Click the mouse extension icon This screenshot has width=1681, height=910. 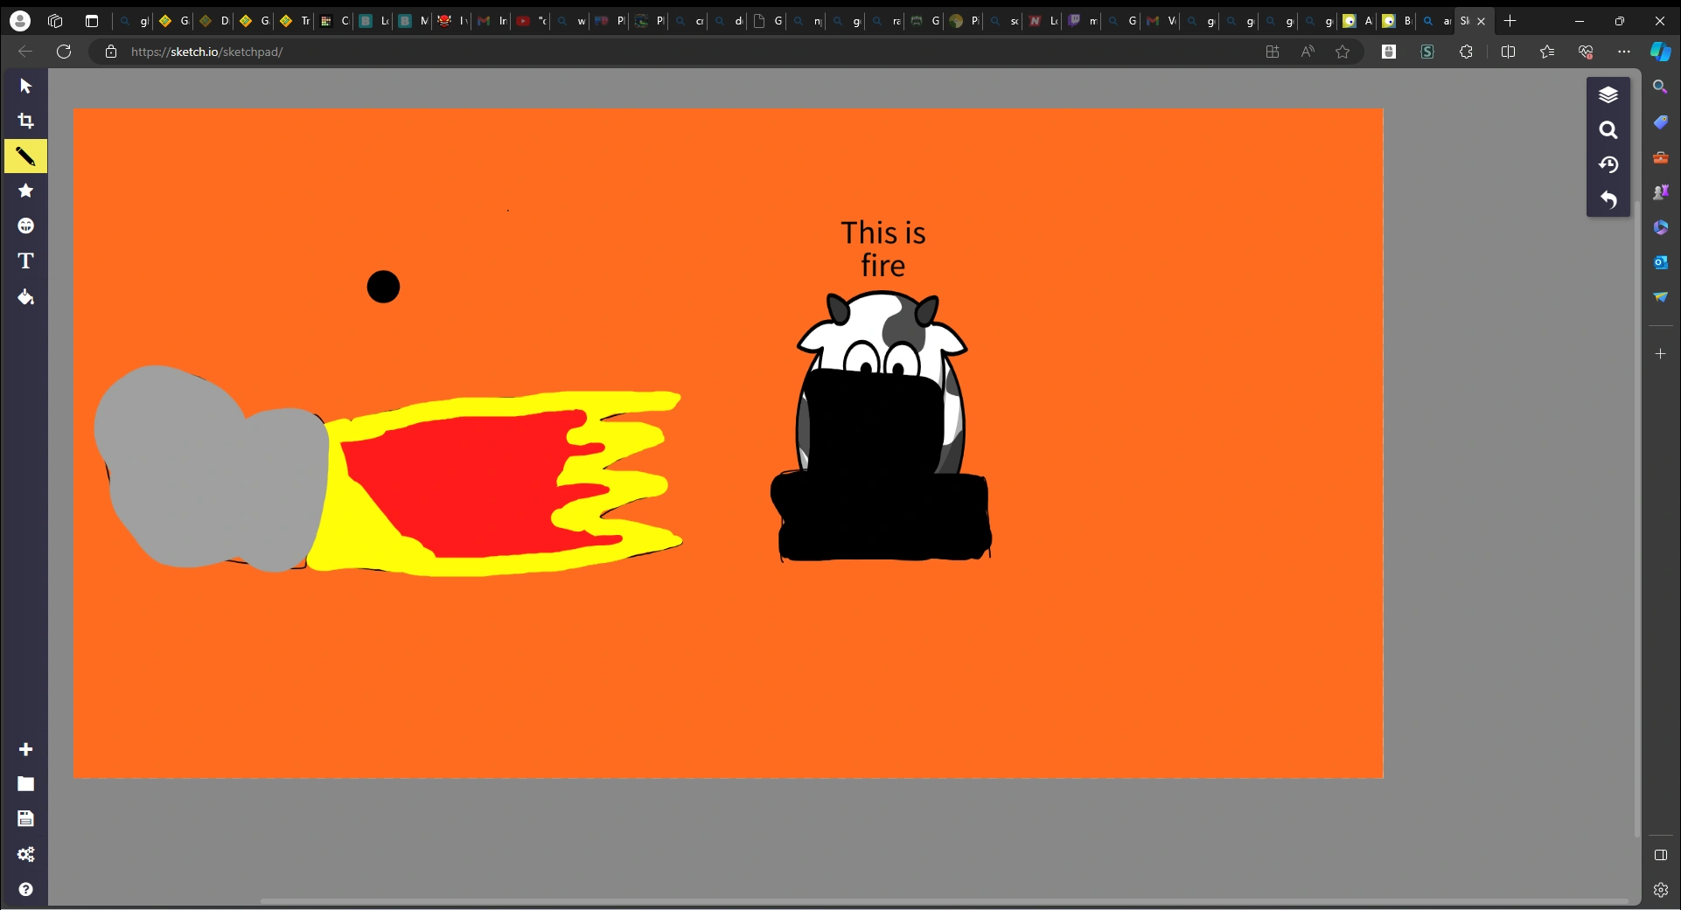point(1389,52)
